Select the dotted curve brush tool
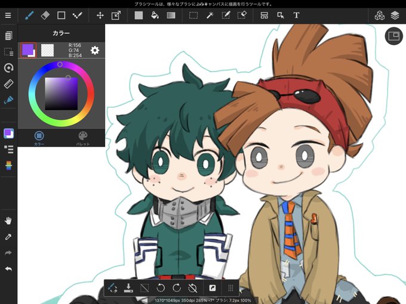Screen dimensions: 406x304 pyautogui.click(x=77, y=15)
